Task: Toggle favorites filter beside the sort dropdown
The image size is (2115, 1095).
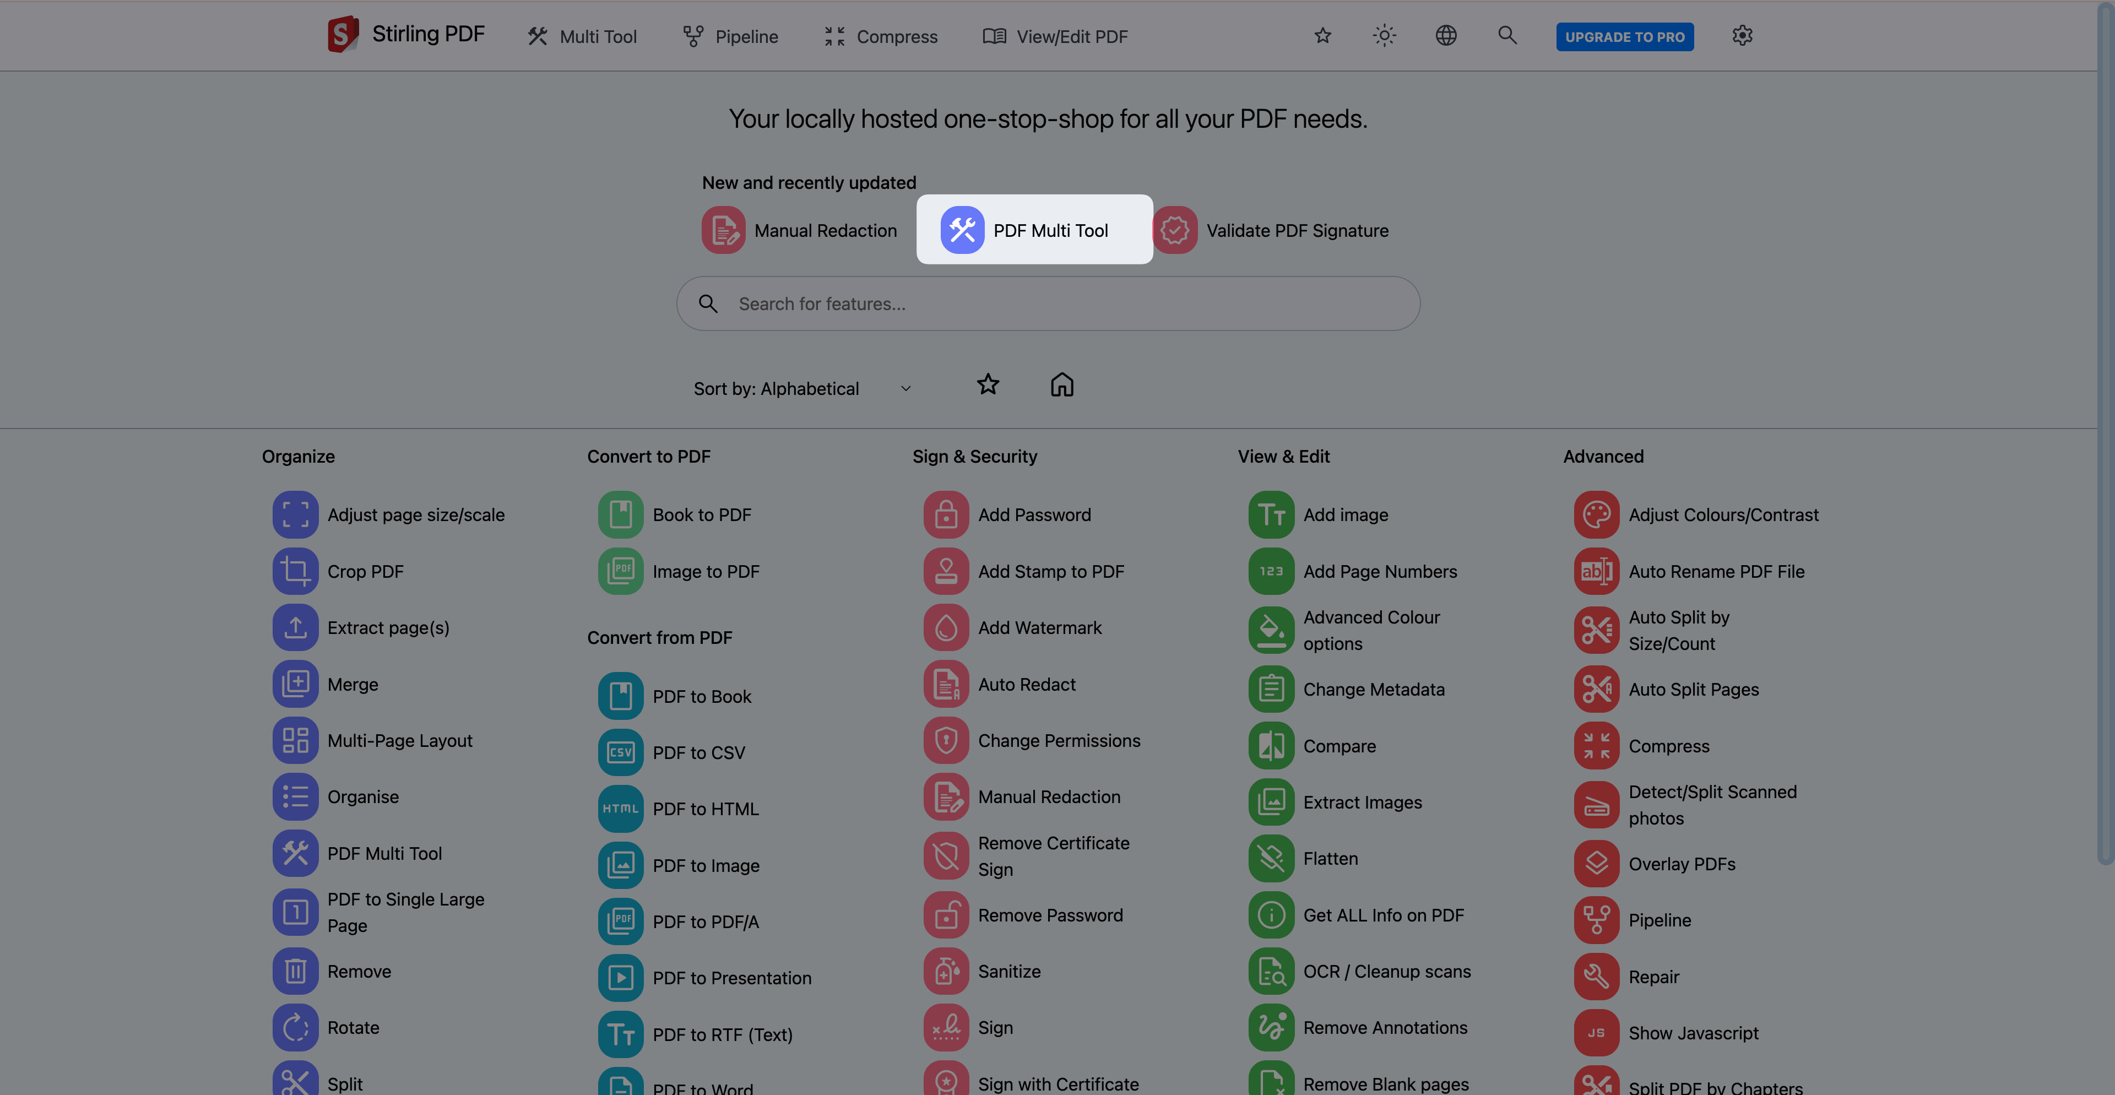Action: pos(988,384)
